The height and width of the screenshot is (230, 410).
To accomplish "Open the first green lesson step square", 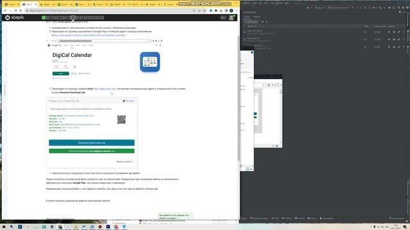I will (x=44, y=17).
